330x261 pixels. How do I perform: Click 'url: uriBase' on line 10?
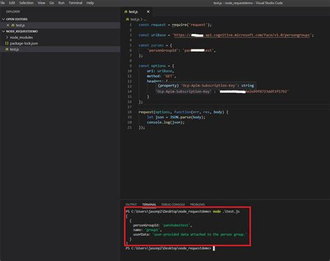[160, 71]
